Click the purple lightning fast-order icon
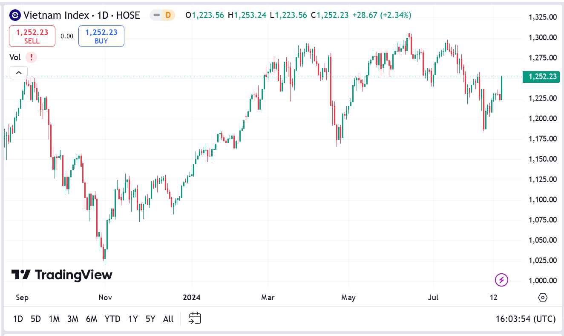 pos(501,280)
